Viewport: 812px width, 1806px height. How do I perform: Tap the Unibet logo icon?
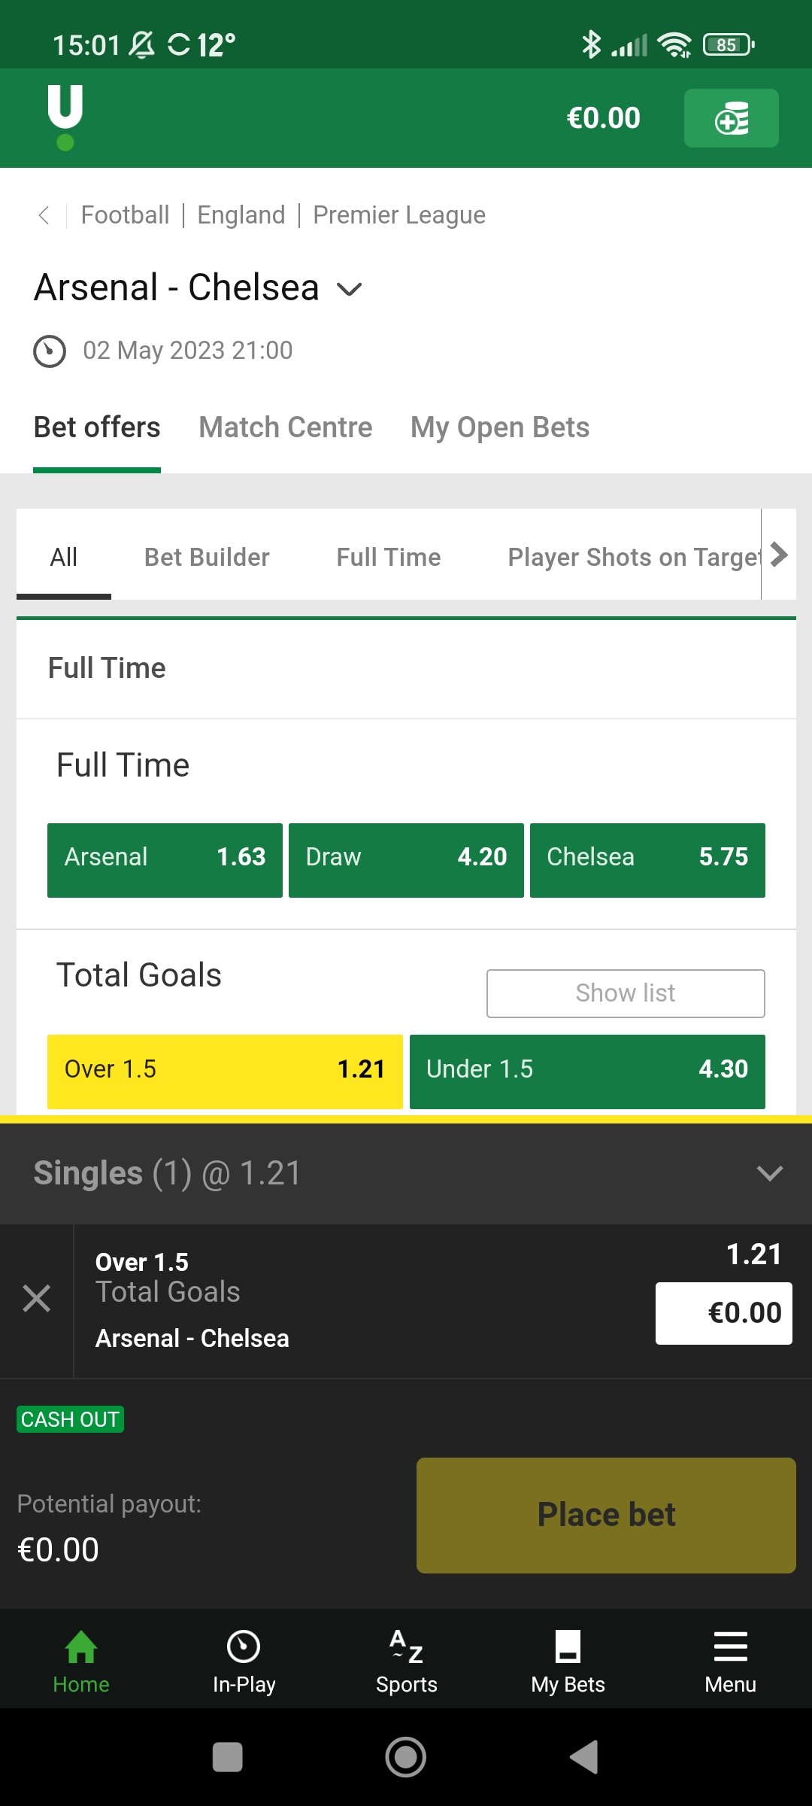(65, 117)
